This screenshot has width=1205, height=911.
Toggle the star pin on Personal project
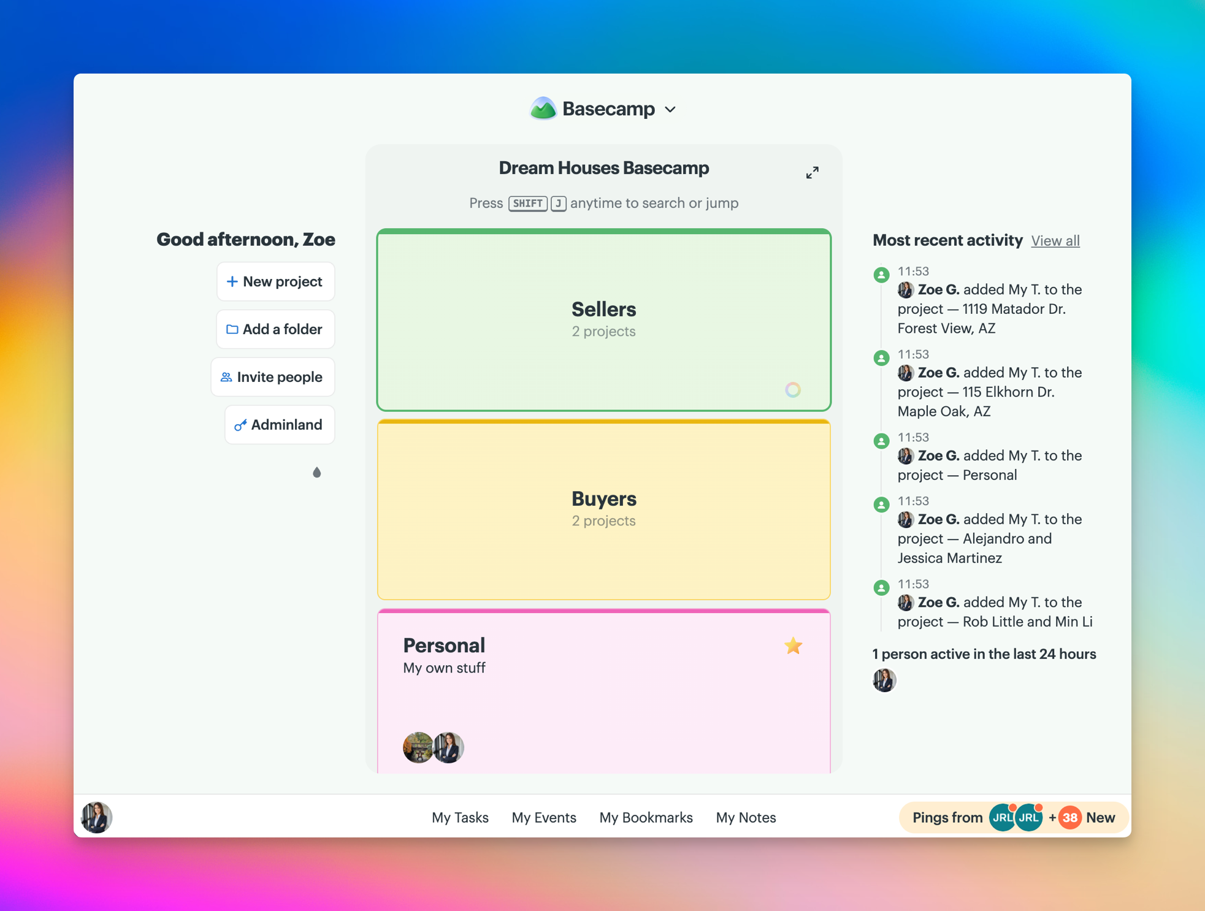793,646
